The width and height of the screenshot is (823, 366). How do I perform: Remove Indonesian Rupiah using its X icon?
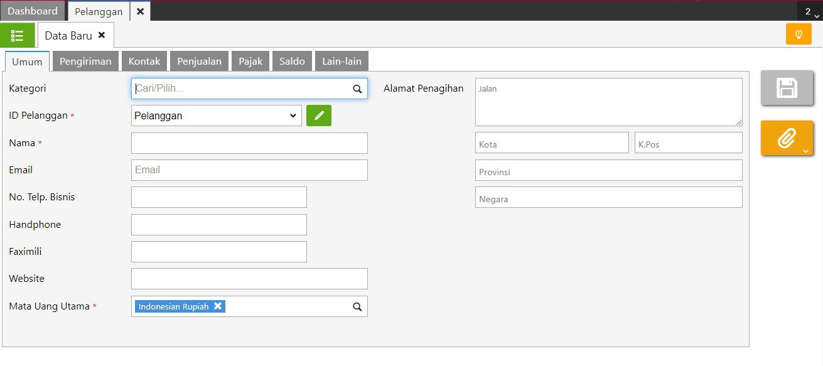click(x=218, y=306)
